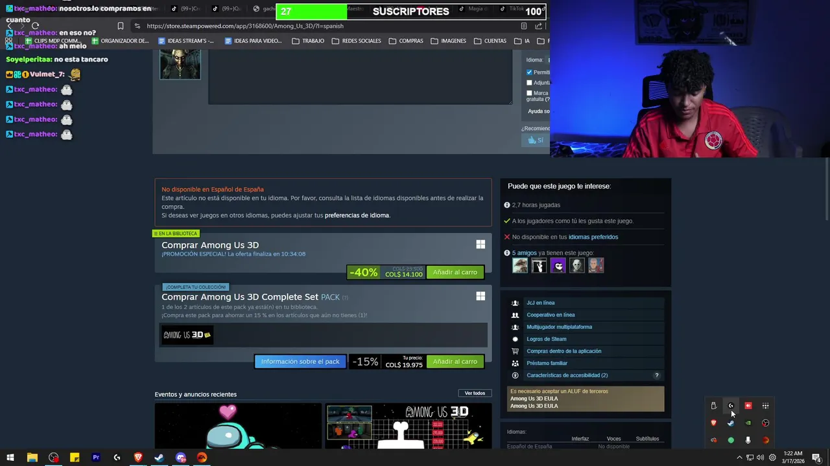This screenshot has height=466, width=830.
Task: Click the Ver todos events button
Action: click(475, 394)
